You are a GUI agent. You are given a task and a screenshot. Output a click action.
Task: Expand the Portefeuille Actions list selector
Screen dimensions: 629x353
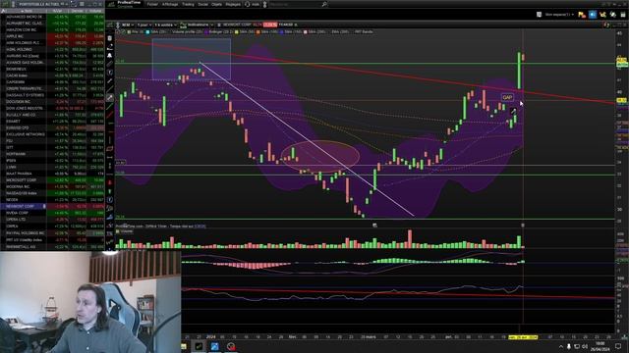(43, 4)
